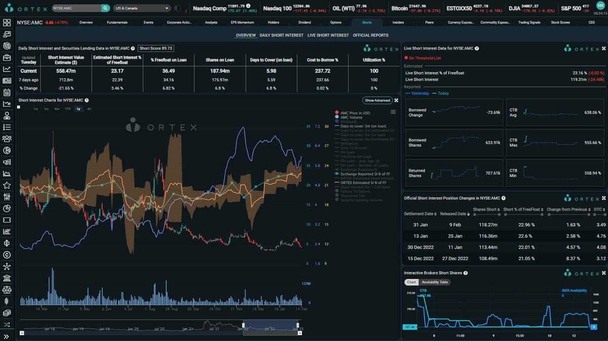The image size is (608, 341).
Task: Open help for Short Interest Charts title
Action: click(x=87, y=100)
